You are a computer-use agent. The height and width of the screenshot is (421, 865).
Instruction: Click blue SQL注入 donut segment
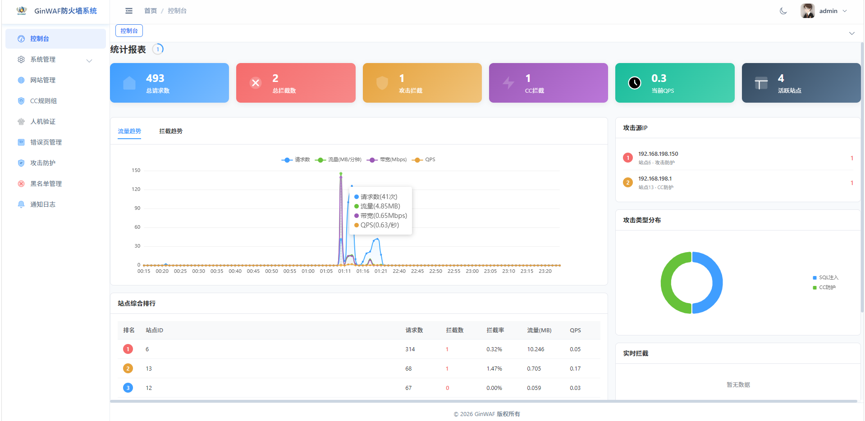click(x=718, y=283)
